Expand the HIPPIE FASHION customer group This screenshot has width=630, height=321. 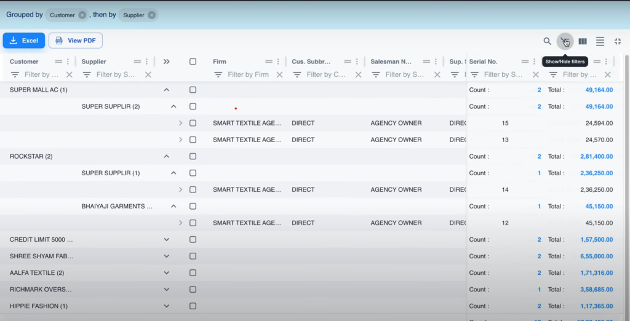(166, 306)
